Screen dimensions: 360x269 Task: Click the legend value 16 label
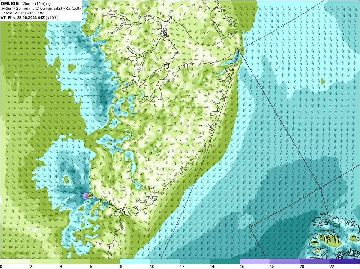click(242, 266)
